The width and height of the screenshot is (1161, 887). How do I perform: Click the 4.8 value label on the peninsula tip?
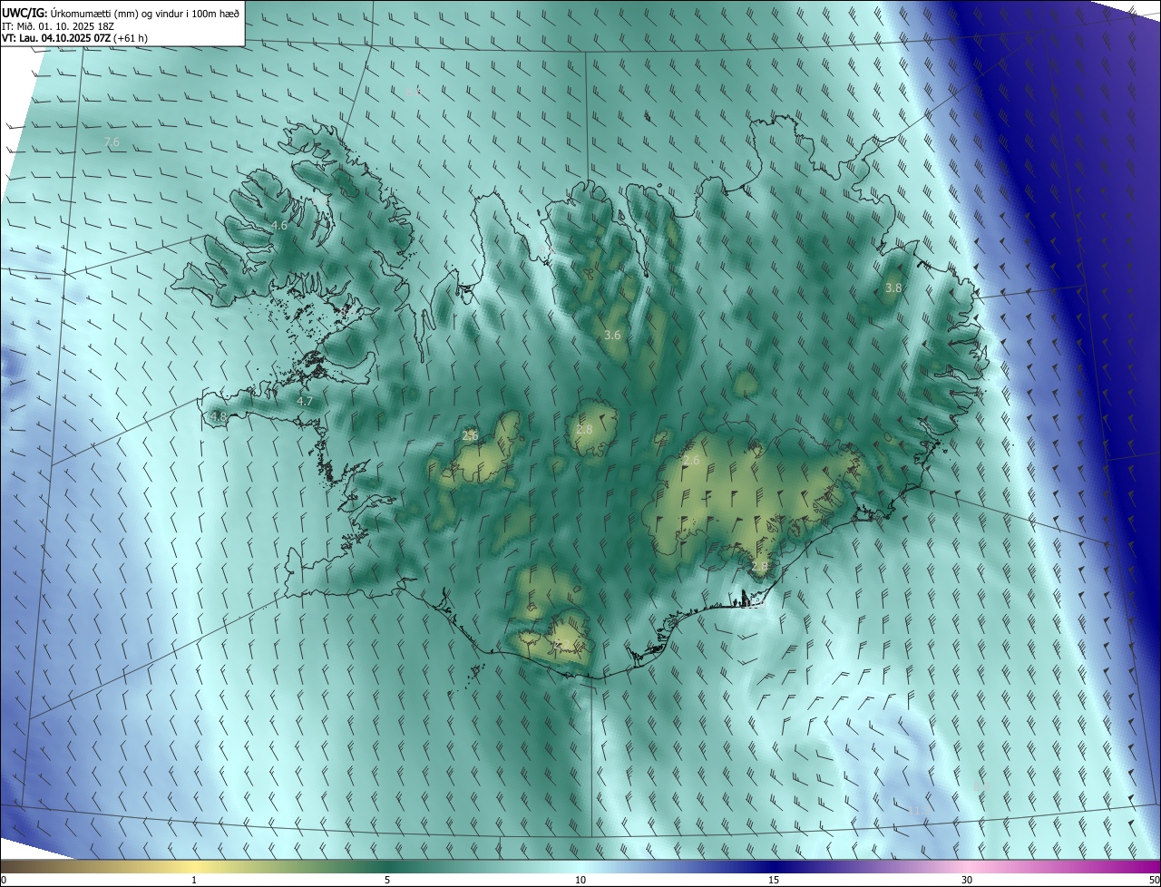coord(218,416)
